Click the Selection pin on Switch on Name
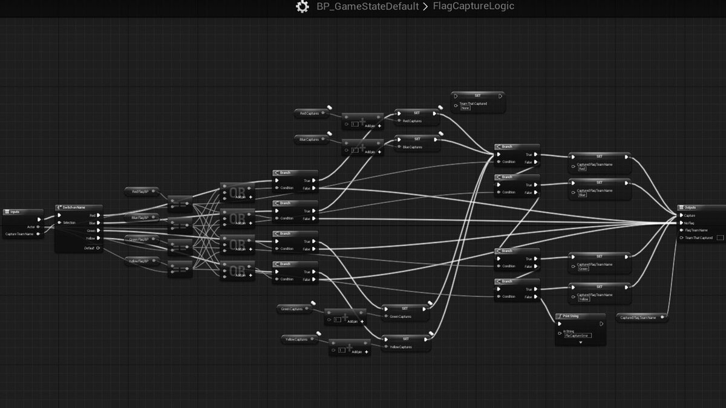726x408 pixels. click(59, 222)
